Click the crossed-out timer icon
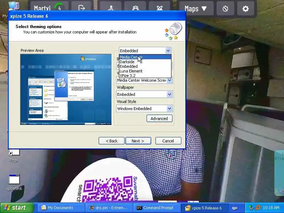The height and width of the screenshot is (213, 284). tap(225, 8)
